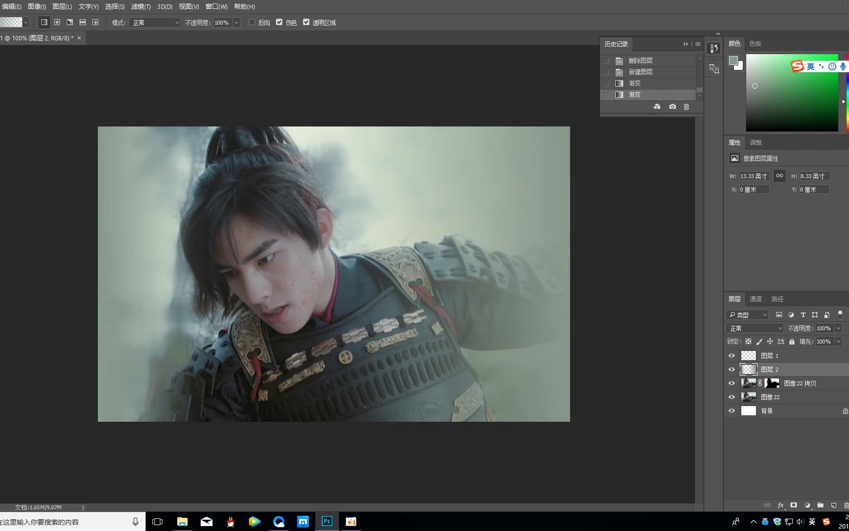849x531 pixels.
Task: Delete current history state with trash icon
Action: tap(687, 106)
